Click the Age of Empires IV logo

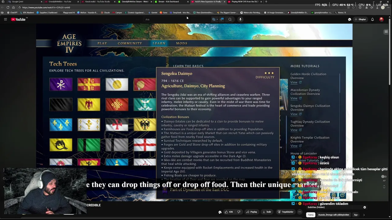pyautogui.click(x=69, y=43)
